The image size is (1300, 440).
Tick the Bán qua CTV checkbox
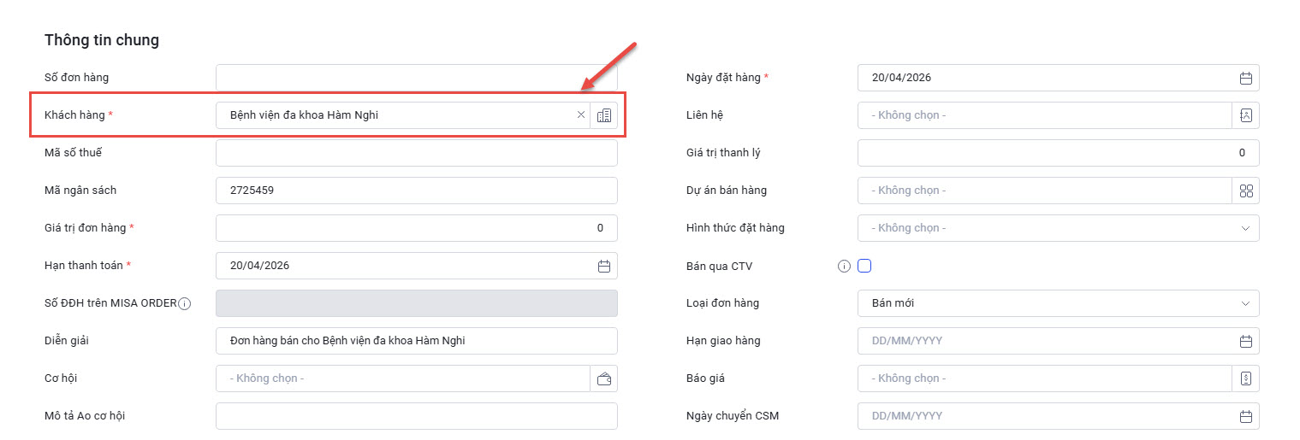click(x=864, y=266)
